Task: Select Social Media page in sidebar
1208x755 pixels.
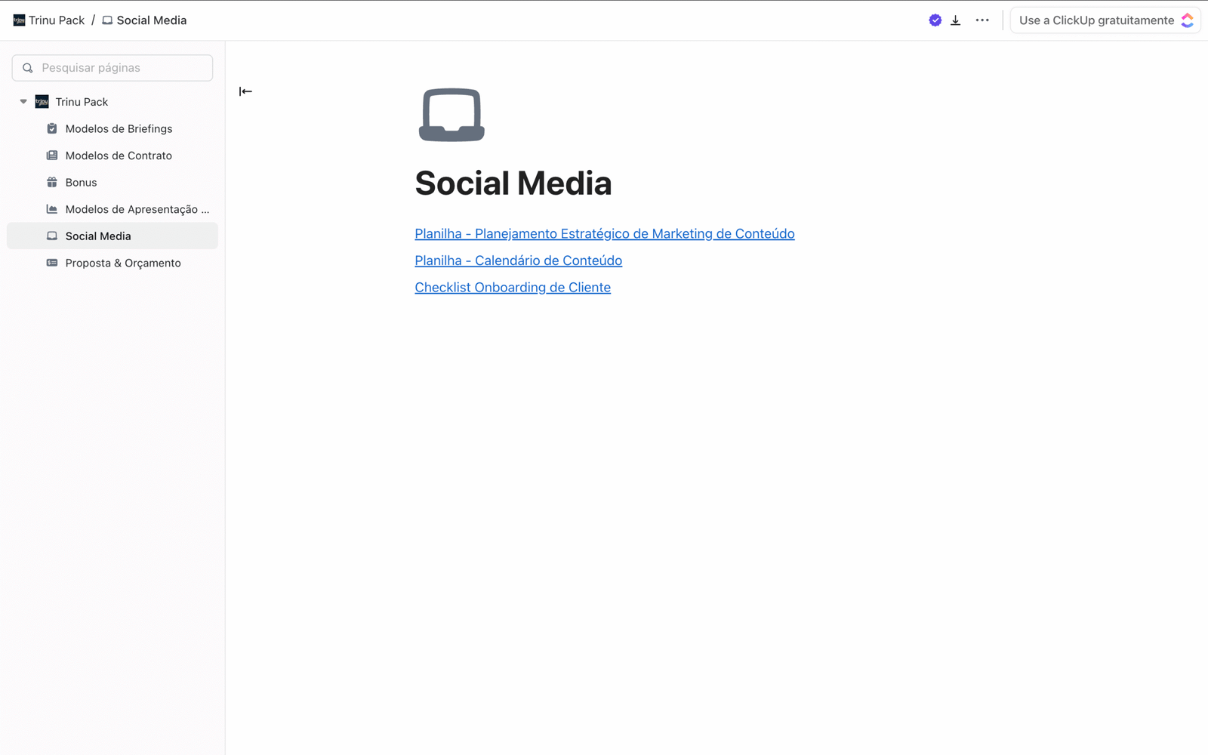Action: click(x=98, y=236)
